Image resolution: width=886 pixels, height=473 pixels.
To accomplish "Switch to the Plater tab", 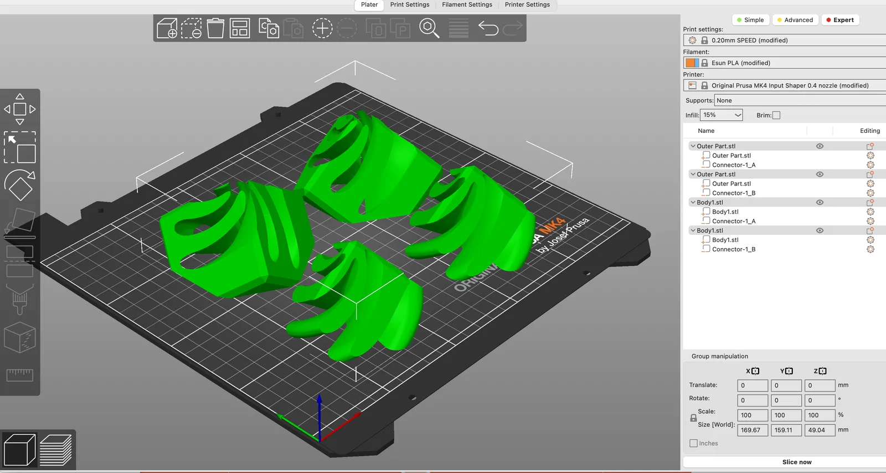I will pos(369,5).
